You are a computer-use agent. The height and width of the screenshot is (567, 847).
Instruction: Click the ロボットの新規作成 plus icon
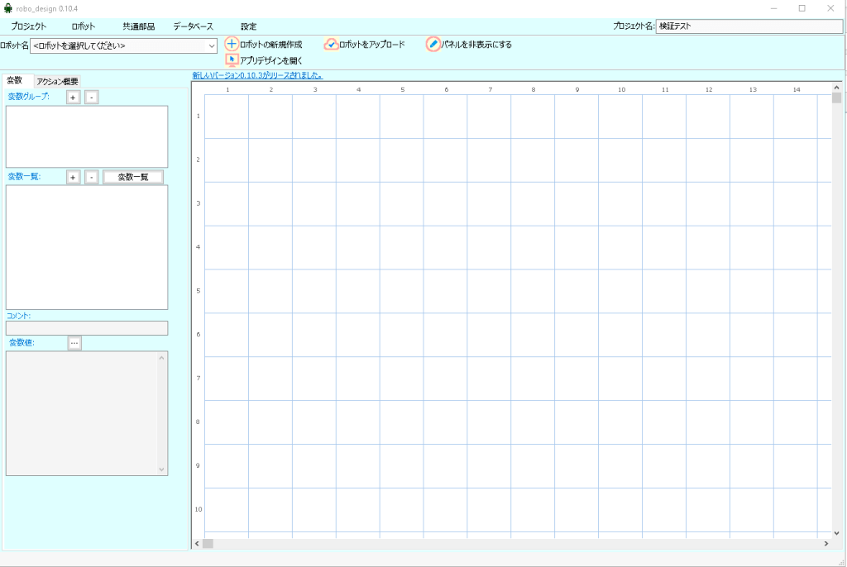(x=232, y=45)
